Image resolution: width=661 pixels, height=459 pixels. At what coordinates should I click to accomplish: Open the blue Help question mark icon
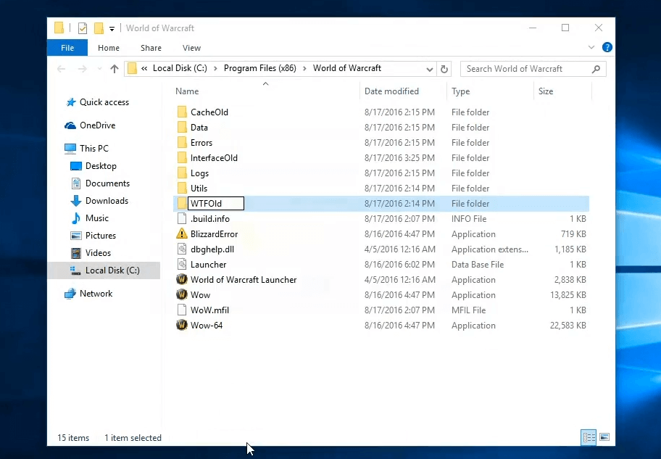(x=607, y=47)
